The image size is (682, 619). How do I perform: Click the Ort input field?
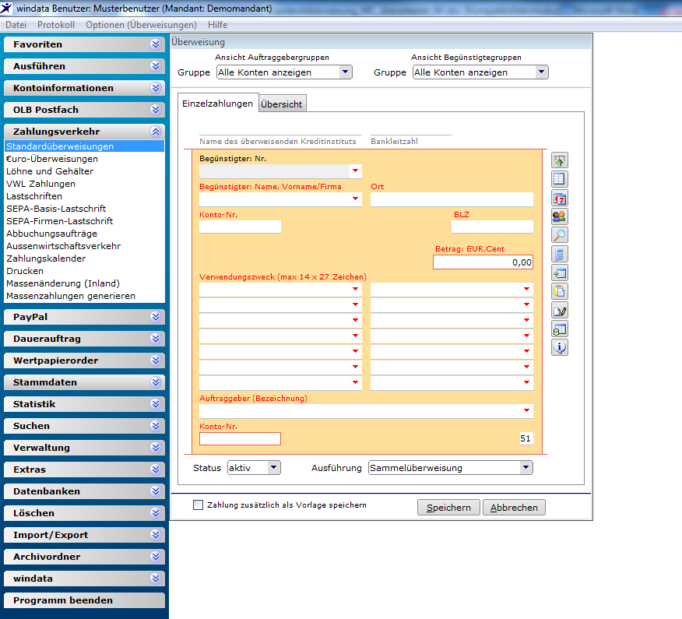coord(452,199)
